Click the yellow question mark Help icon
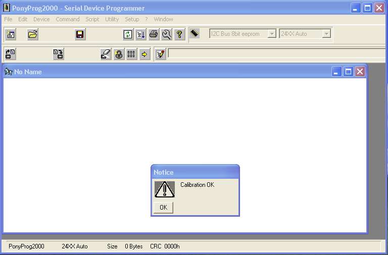The image size is (388, 255). [179, 34]
